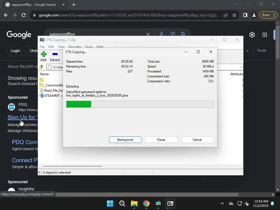Search by image with Google Lens
Screen dimensions: 280x210
(x=173, y=34)
